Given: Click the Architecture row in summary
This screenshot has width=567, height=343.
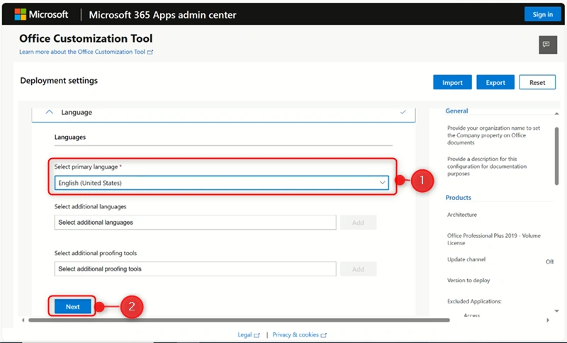Looking at the screenshot, I should [x=462, y=214].
